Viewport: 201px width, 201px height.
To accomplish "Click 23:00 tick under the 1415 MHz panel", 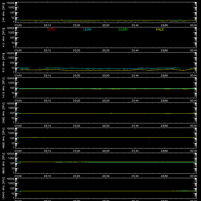I will 18,101.
